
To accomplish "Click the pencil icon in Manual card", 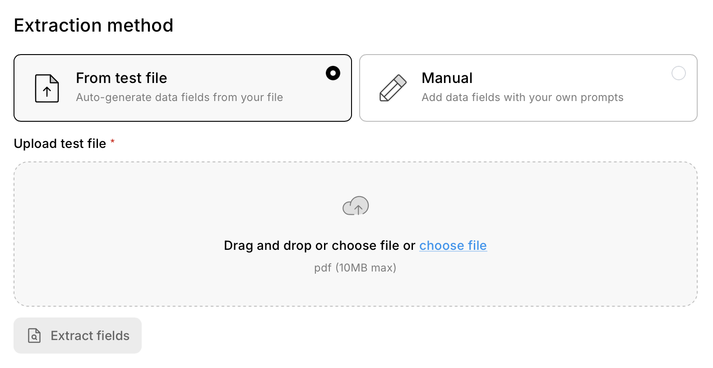I will pyautogui.click(x=393, y=88).
